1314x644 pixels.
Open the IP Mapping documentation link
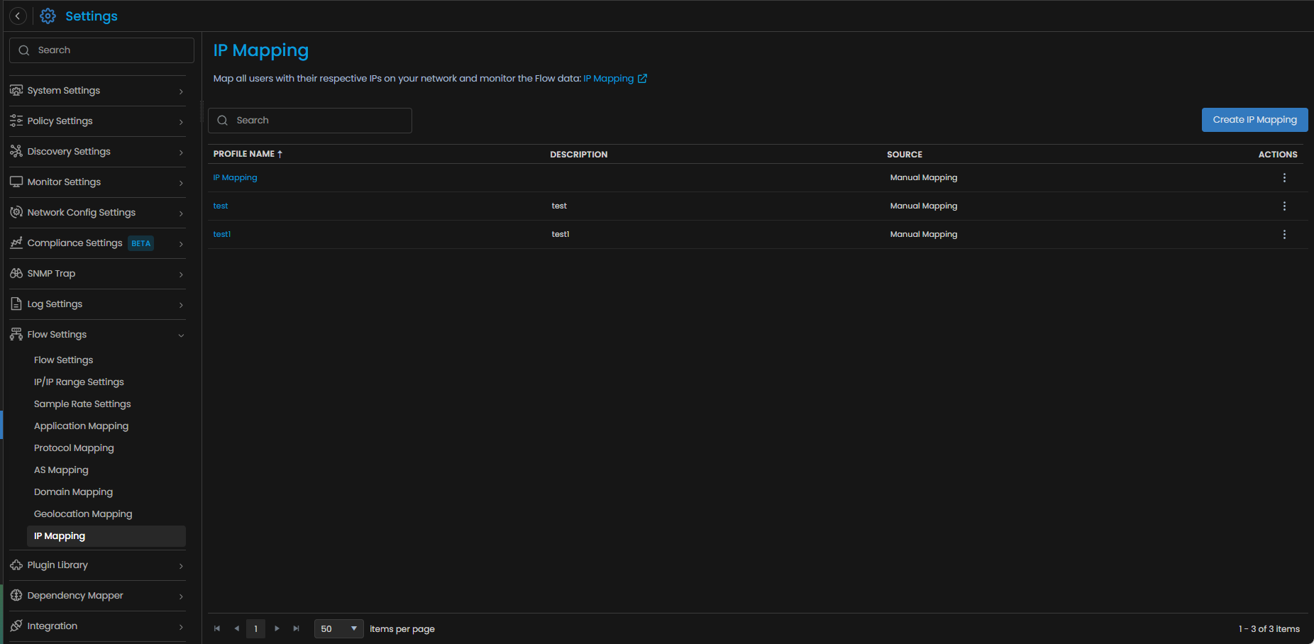(x=609, y=78)
